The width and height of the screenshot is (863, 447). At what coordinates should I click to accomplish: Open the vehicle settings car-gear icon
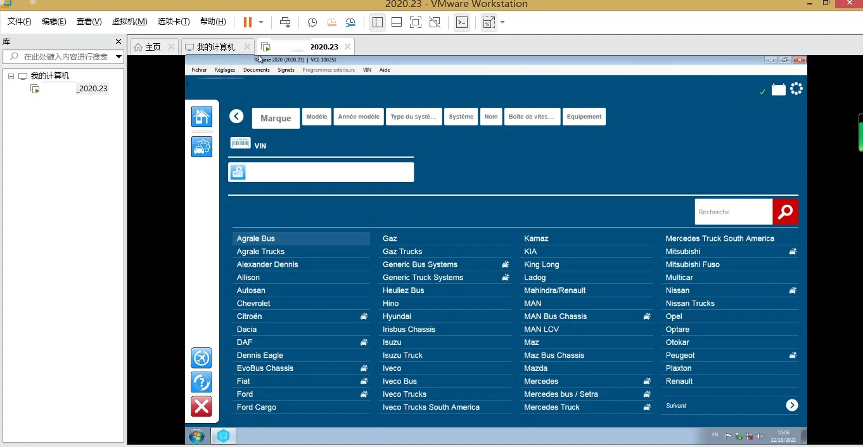coord(201,146)
